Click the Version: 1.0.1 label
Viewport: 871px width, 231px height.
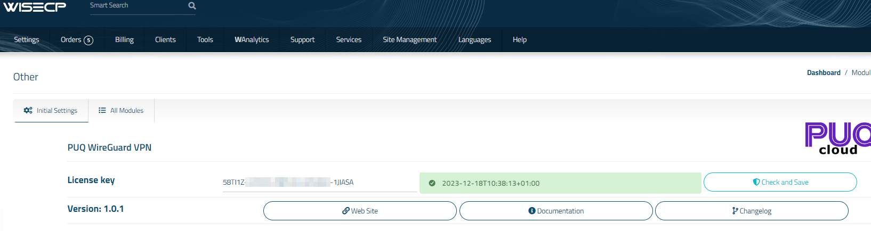[95, 209]
